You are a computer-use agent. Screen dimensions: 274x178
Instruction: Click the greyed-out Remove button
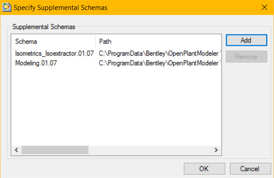point(246,57)
